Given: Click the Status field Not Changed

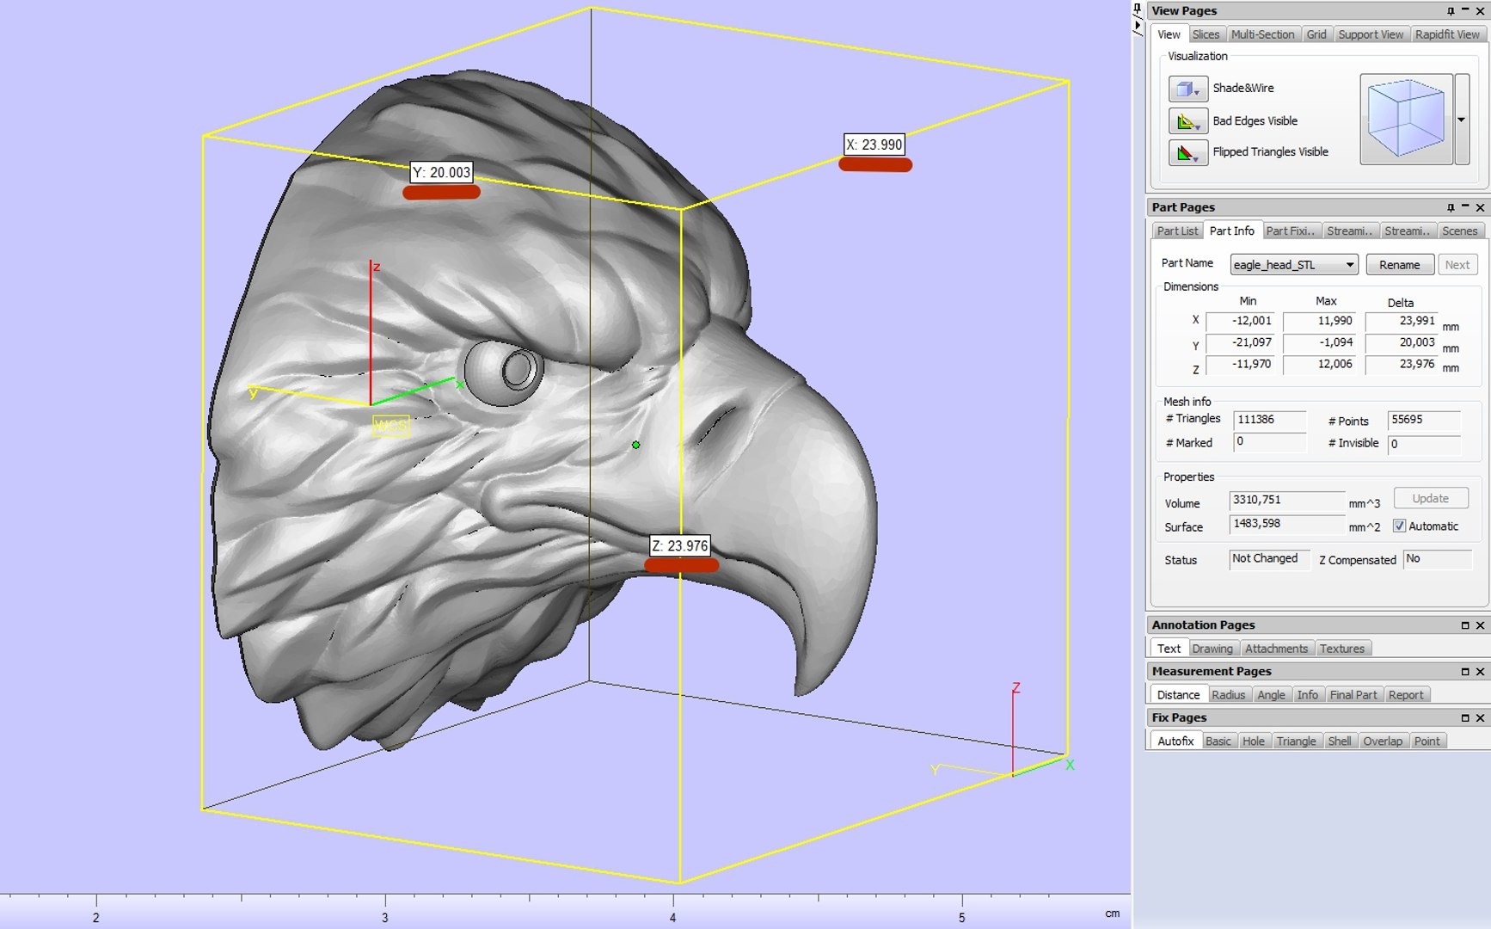Looking at the screenshot, I should [1269, 559].
